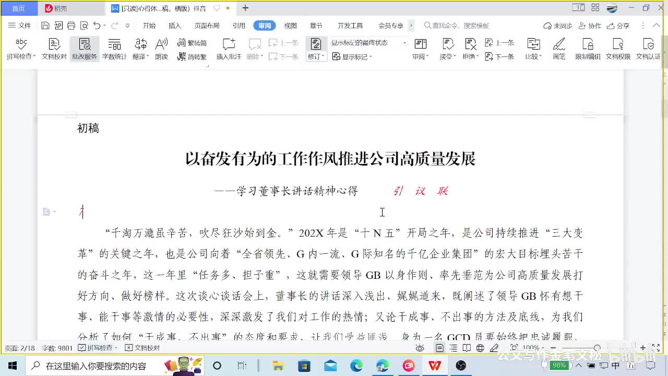Run 文档校对 document proofreading in ribbon

tap(54, 49)
